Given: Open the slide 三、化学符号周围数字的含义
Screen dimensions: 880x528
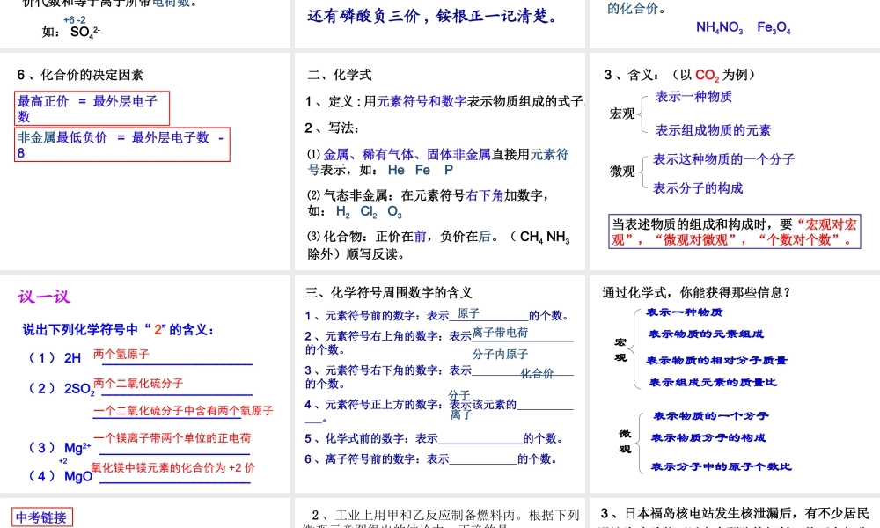Looking at the screenshot, I should 439,384.
